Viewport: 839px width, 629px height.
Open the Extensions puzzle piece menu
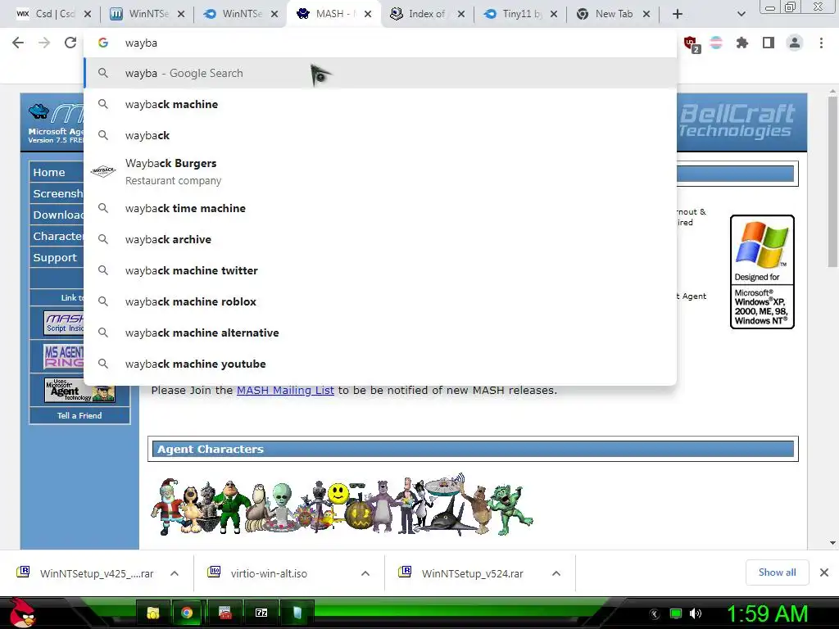click(x=742, y=43)
